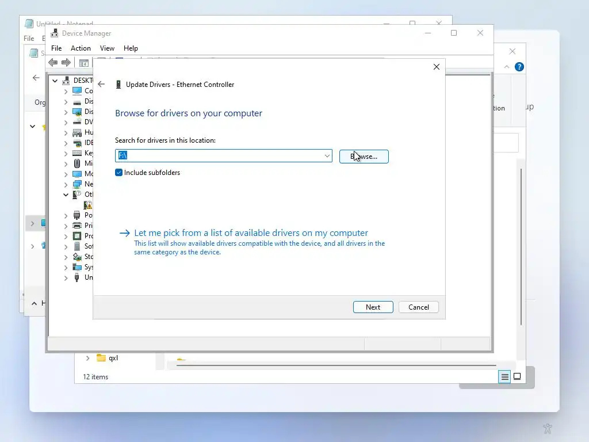Image resolution: width=589 pixels, height=442 pixels.
Task: Open the Notepad File menu
Action: coord(29,39)
